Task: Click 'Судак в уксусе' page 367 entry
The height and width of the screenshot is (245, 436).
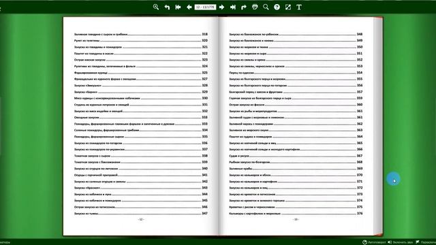Action: pyautogui.click(x=296, y=156)
